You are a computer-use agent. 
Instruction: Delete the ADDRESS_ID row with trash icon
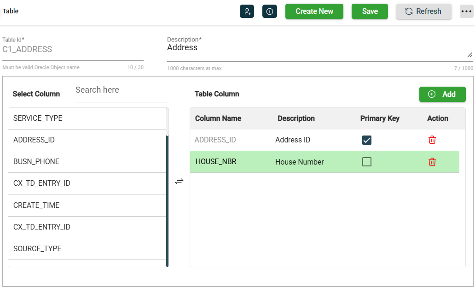pos(432,140)
